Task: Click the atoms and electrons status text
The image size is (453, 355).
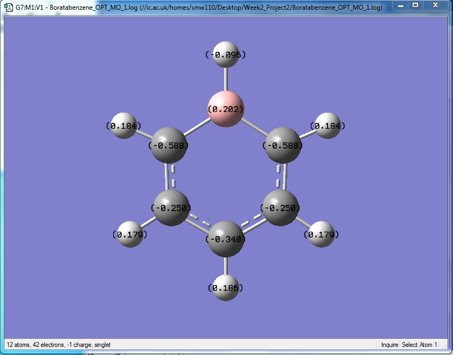Action: [59, 345]
